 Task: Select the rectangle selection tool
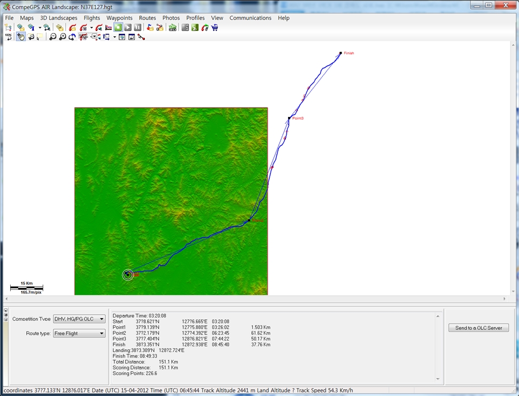(40, 37)
